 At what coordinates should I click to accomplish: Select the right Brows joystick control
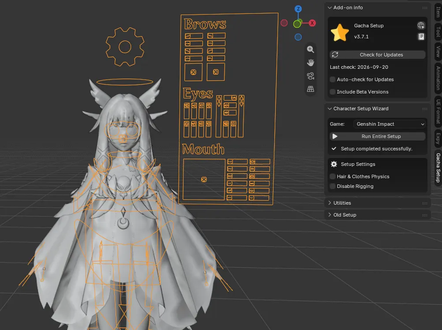click(216, 72)
